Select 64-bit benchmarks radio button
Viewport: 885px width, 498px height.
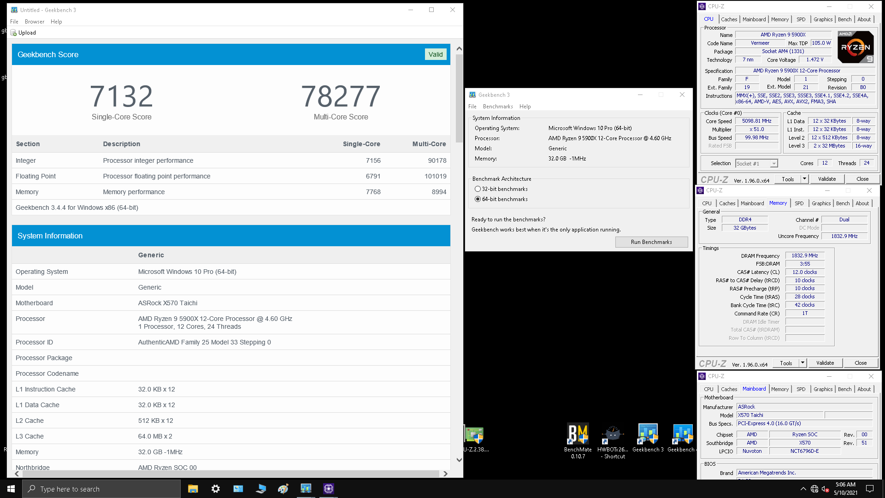pos(478,199)
